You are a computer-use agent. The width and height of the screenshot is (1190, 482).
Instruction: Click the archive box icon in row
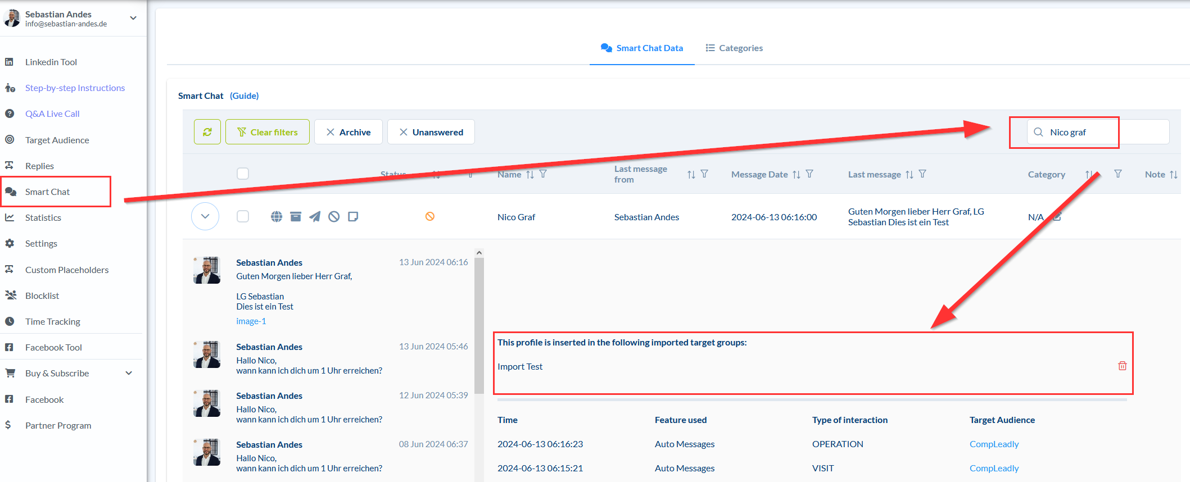coord(296,217)
